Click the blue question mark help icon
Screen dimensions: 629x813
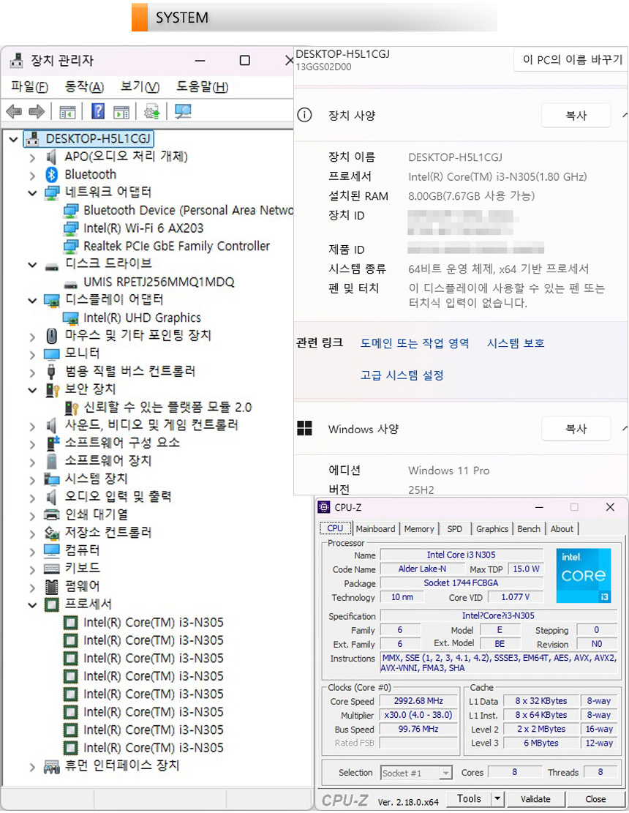98,112
